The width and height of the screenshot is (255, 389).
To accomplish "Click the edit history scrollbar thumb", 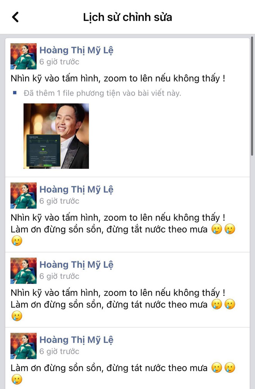I will point(252,96).
